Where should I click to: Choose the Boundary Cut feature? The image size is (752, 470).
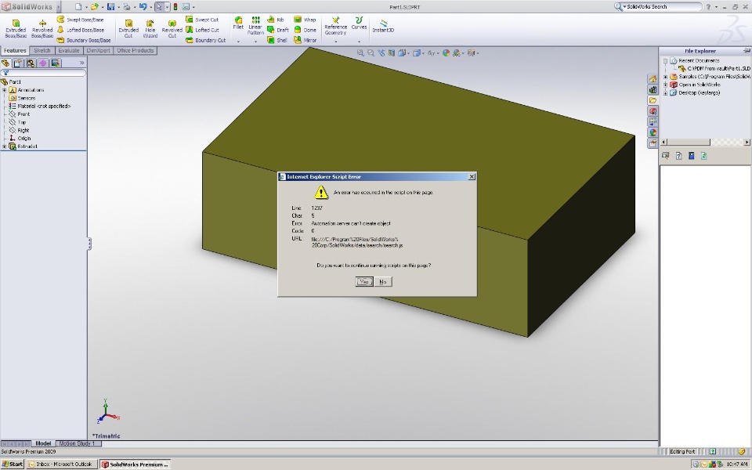point(205,40)
